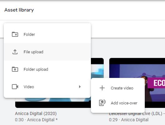Screen dimensions: 165x125
Task: Select the Folder upload option
Action: coord(47,69)
